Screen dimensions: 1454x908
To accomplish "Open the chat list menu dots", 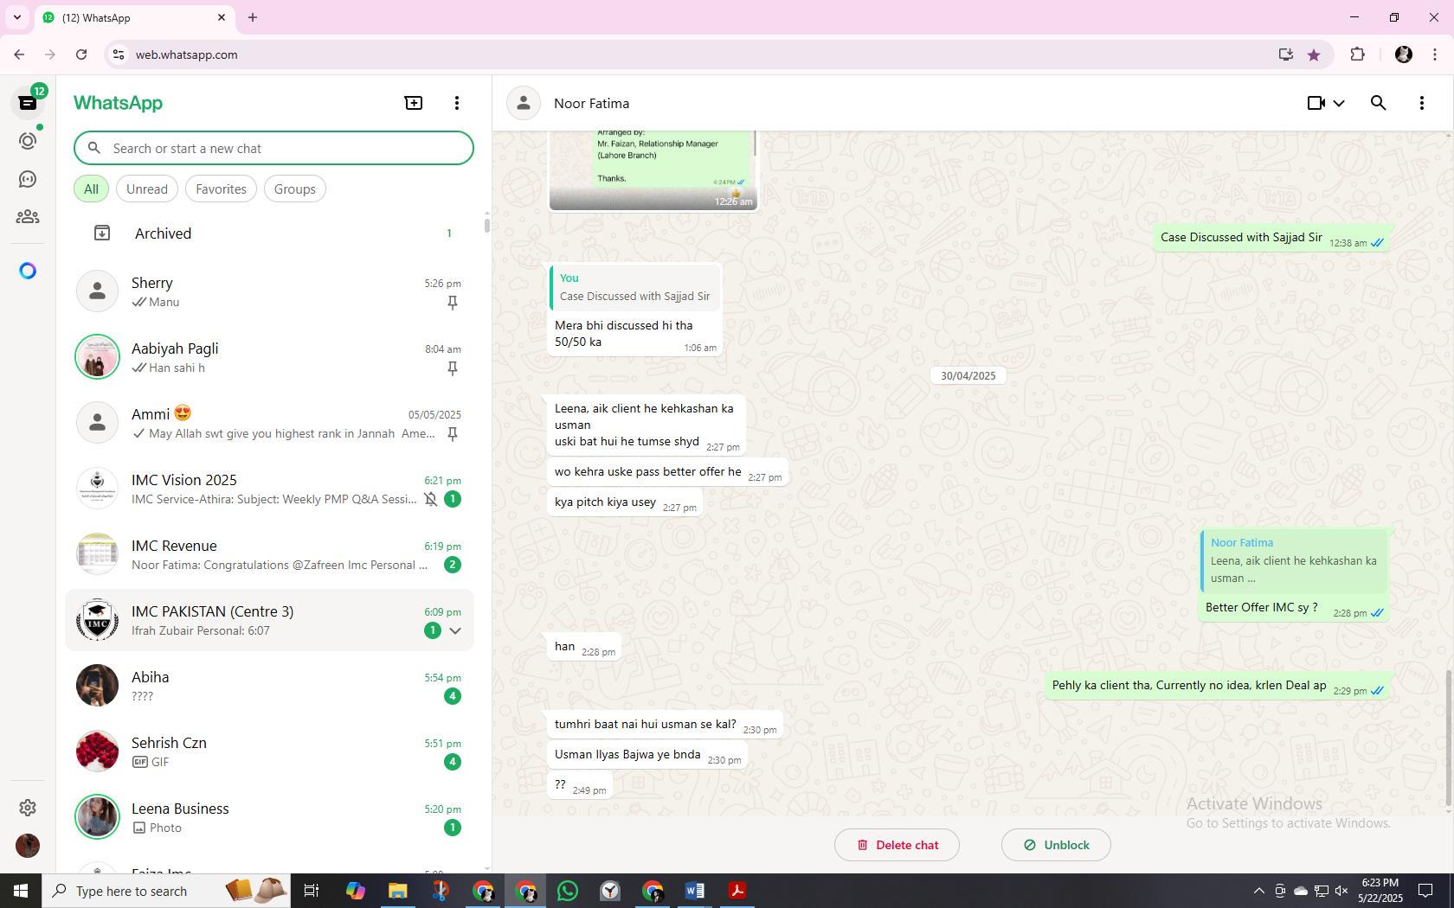I will [x=457, y=103].
